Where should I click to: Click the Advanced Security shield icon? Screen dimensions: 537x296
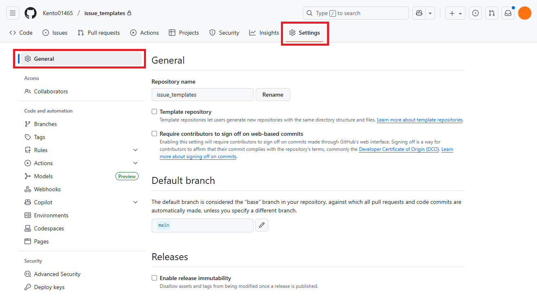click(x=28, y=274)
